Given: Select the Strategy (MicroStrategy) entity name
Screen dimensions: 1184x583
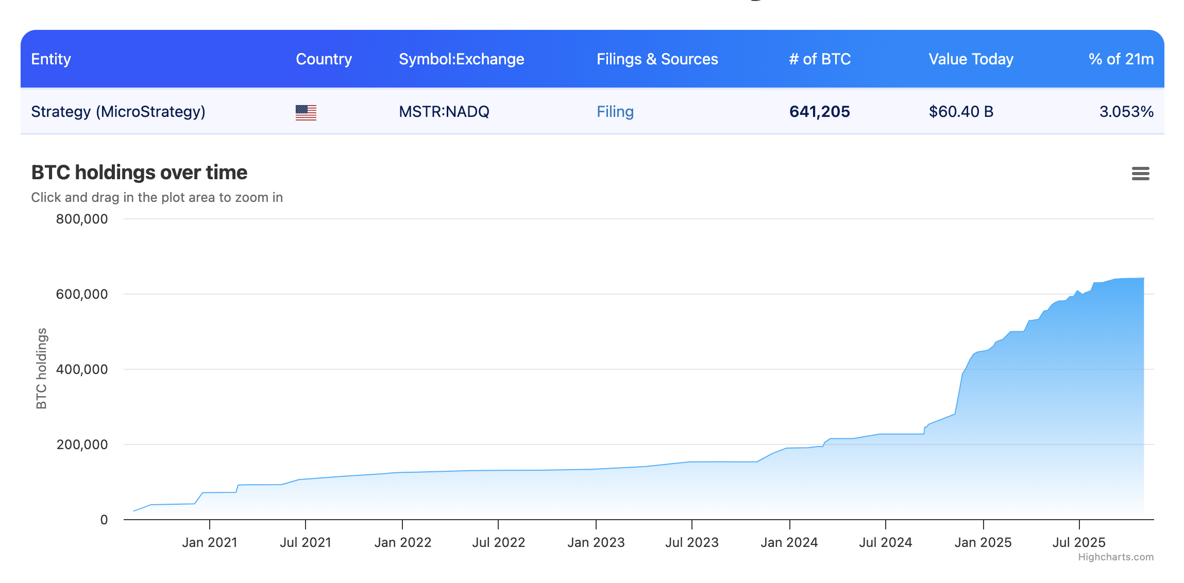Looking at the screenshot, I should point(118,112).
